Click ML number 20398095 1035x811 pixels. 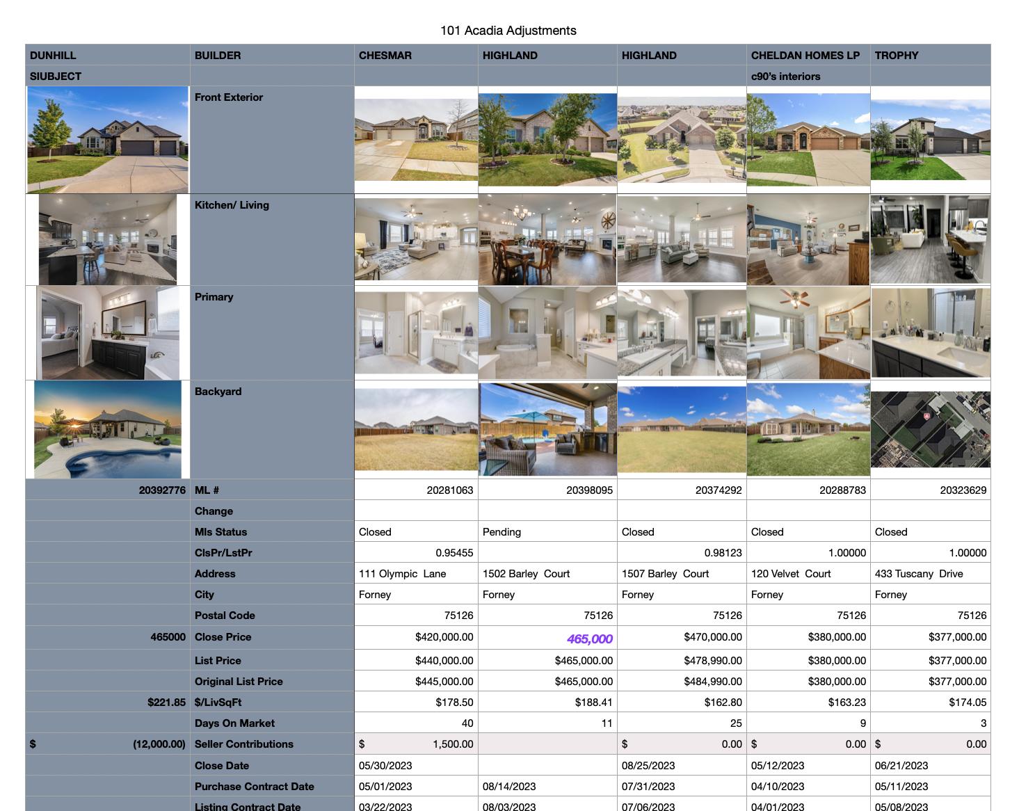(589, 490)
